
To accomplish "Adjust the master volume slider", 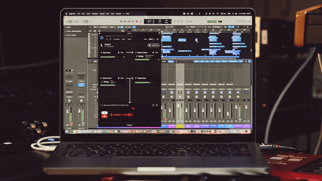I will click(x=214, y=22).
